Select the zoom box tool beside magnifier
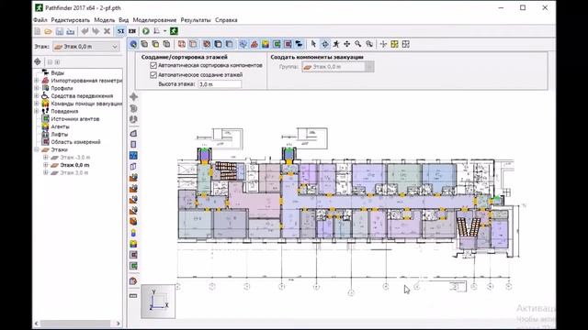This screenshot has width=588, height=330. pos(369,44)
